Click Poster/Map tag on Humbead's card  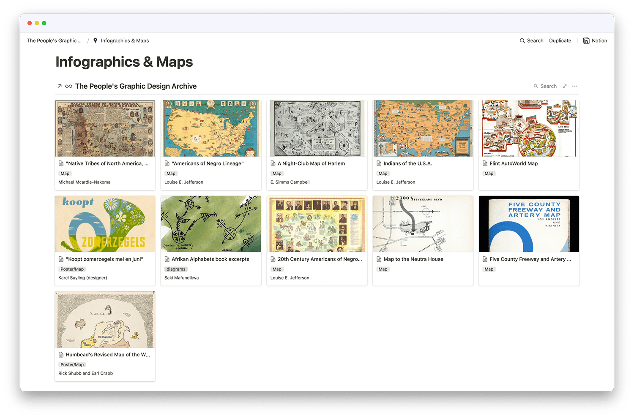[x=72, y=364]
